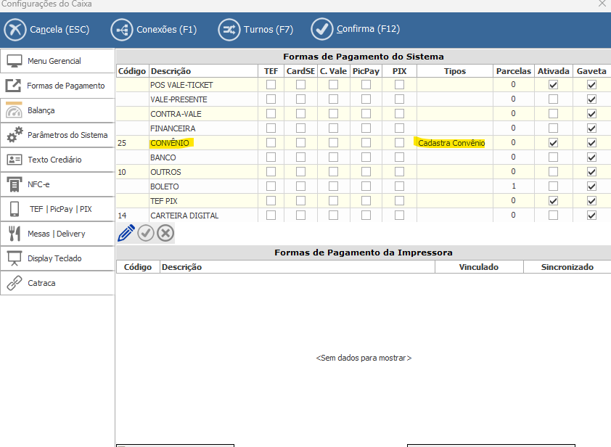
Task: Toggle the Gaveta checkbox for BOLETO
Action: tap(591, 186)
